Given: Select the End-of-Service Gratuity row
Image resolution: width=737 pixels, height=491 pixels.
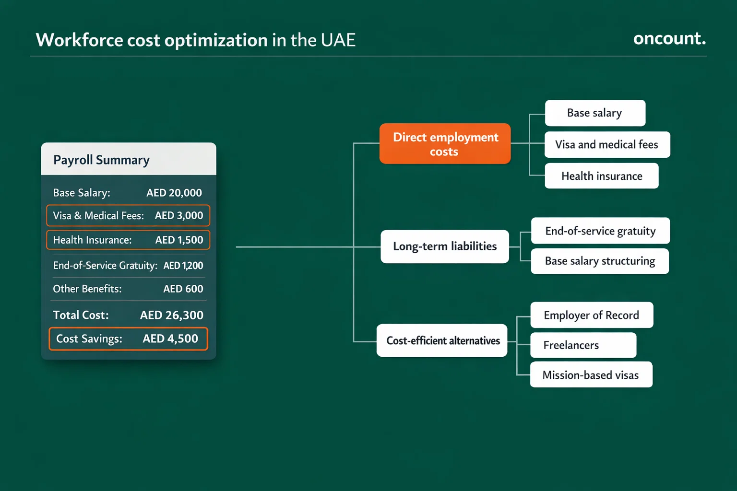Looking at the screenshot, I should click(x=128, y=265).
